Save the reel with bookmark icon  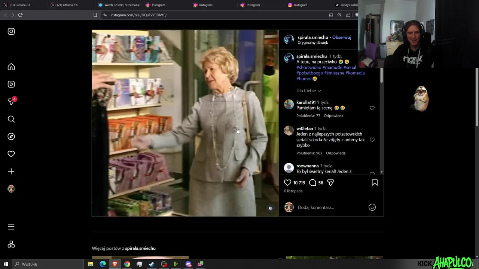point(375,183)
